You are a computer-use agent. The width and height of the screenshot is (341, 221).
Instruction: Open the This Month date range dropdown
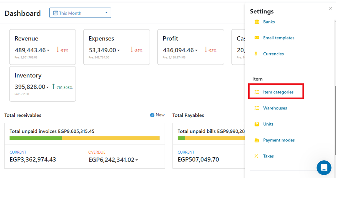(80, 13)
